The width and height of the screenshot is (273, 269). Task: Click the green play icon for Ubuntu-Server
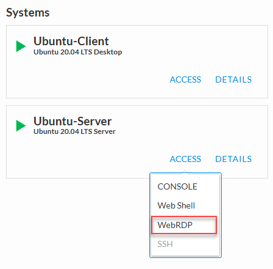point(21,125)
